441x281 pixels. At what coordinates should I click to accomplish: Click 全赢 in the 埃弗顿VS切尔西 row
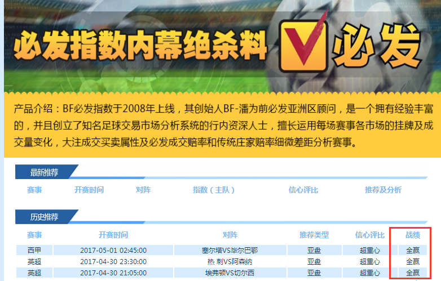point(413,273)
